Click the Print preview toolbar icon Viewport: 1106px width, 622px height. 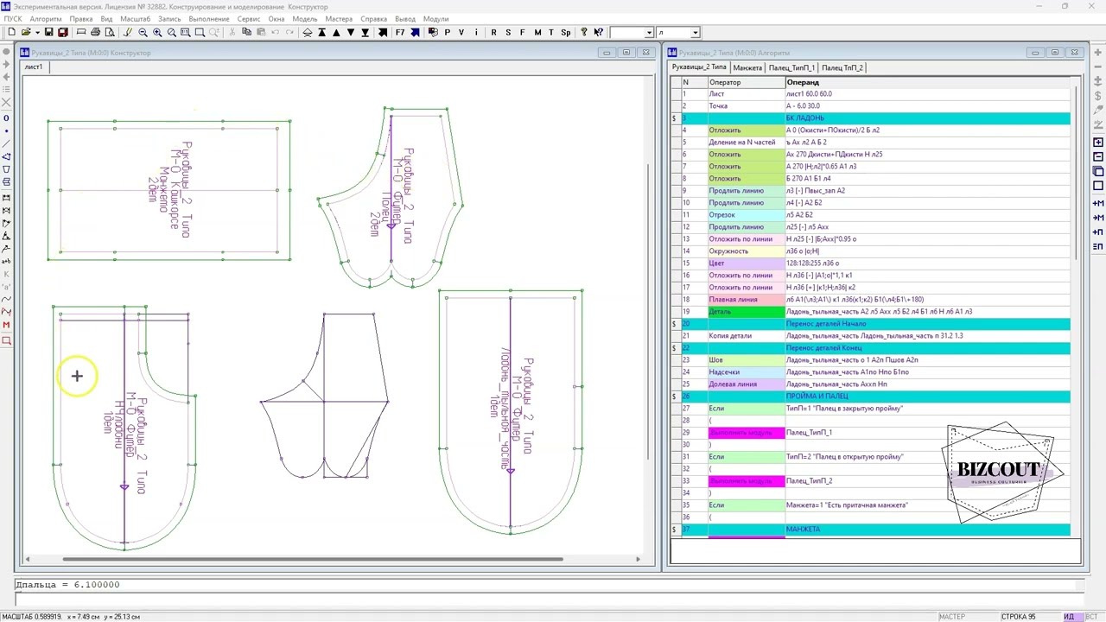[x=110, y=33]
